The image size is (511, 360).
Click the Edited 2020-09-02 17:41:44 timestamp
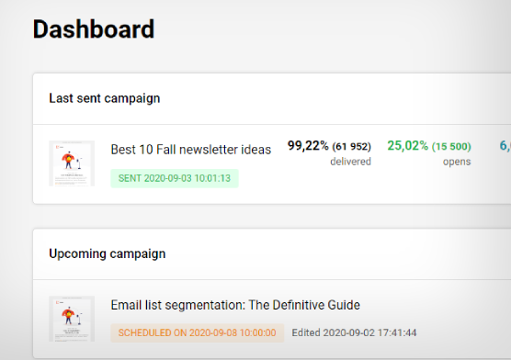pos(354,332)
